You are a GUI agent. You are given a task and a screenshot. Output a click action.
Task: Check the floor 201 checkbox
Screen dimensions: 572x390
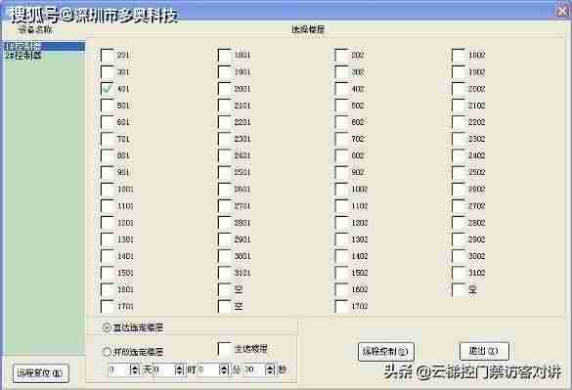pos(108,56)
